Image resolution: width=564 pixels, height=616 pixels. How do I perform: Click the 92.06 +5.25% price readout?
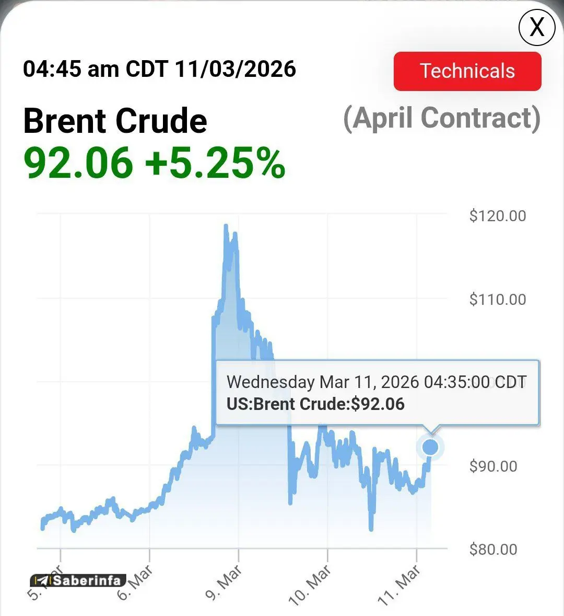[x=155, y=163]
